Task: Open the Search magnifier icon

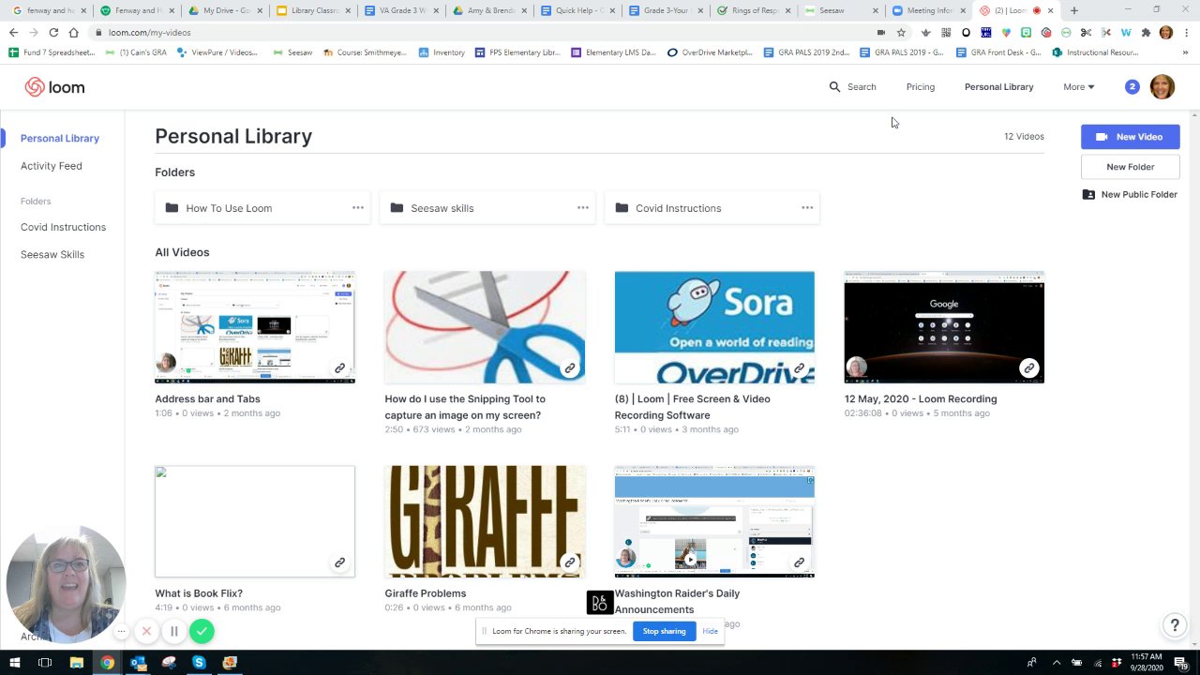Action: click(x=834, y=87)
